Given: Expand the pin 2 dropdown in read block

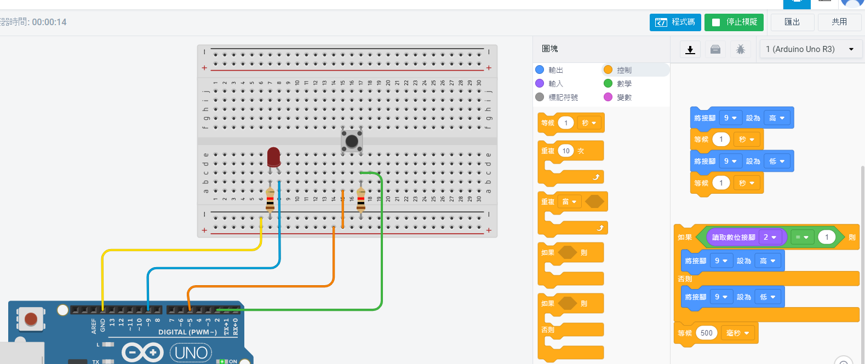Looking at the screenshot, I should (x=770, y=237).
